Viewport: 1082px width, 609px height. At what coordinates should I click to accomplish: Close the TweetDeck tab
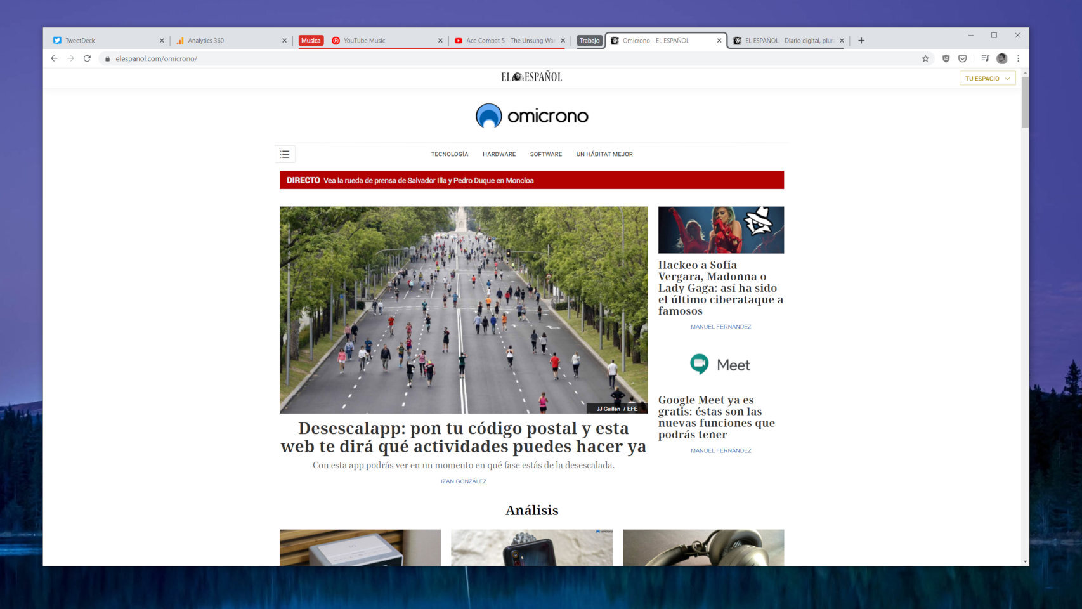pos(162,41)
